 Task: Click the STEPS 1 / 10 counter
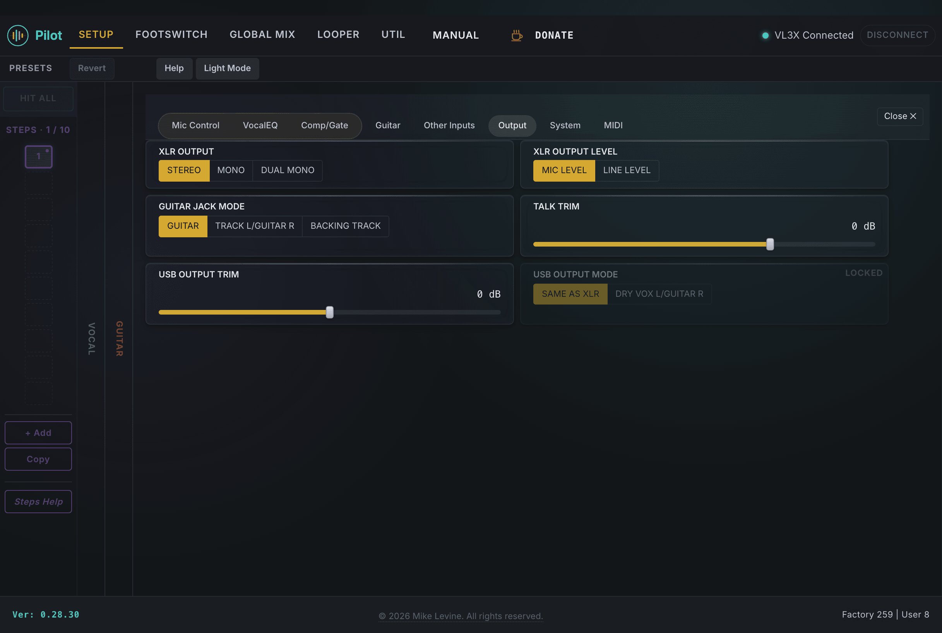(38, 130)
